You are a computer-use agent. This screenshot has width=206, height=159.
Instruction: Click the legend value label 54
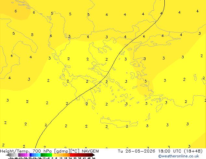point(94,158)
